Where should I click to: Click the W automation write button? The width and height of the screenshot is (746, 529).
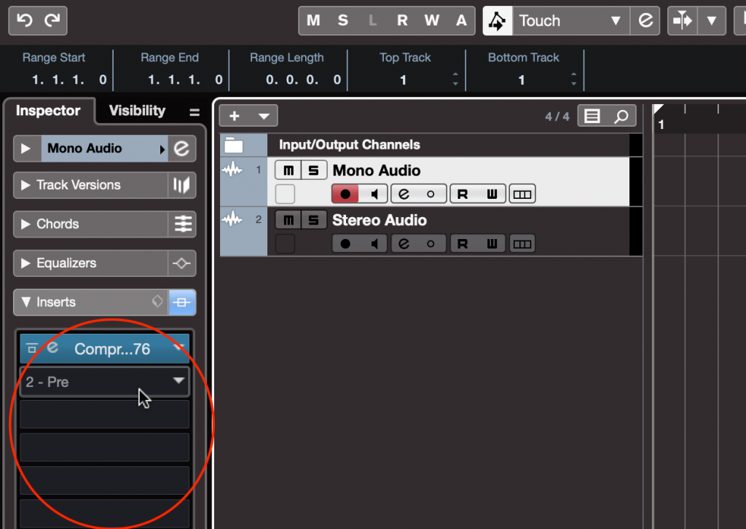pyautogui.click(x=432, y=20)
